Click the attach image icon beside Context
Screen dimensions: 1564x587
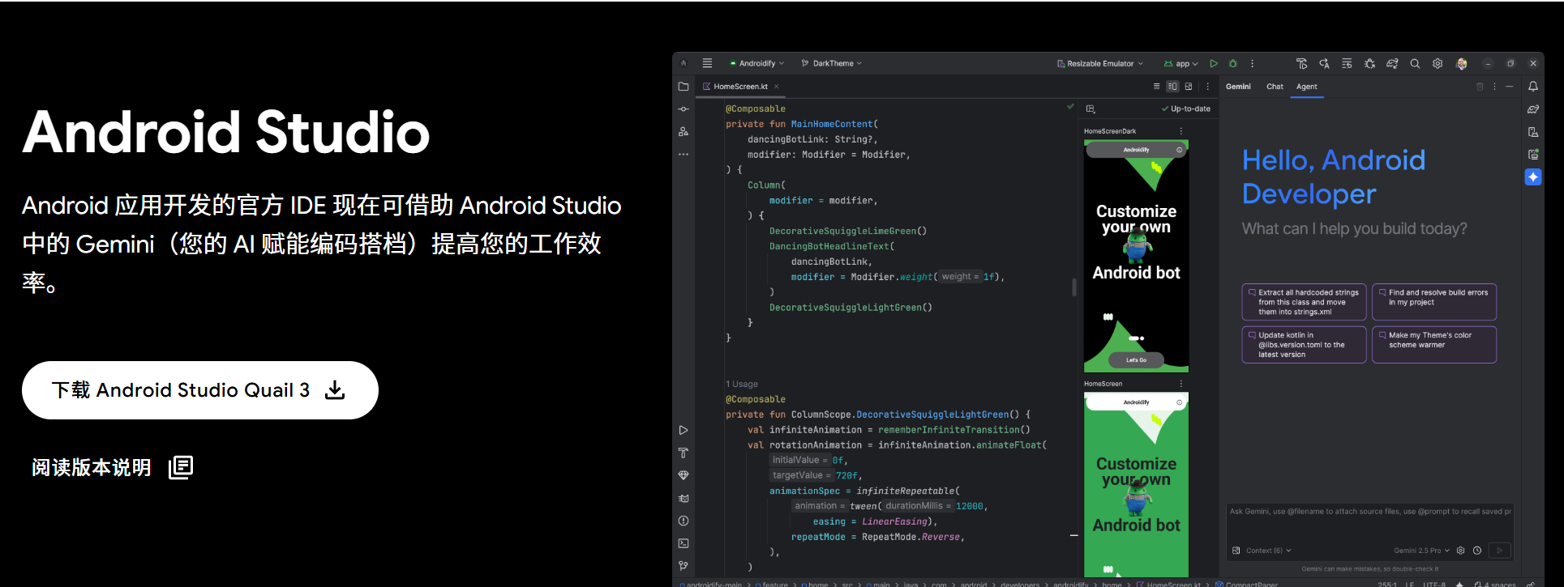(x=1236, y=551)
